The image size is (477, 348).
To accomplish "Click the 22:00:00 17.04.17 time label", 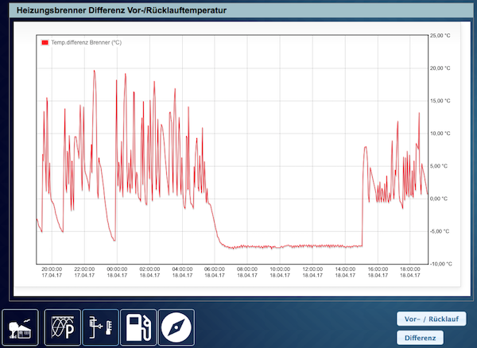I will [84, 273].
